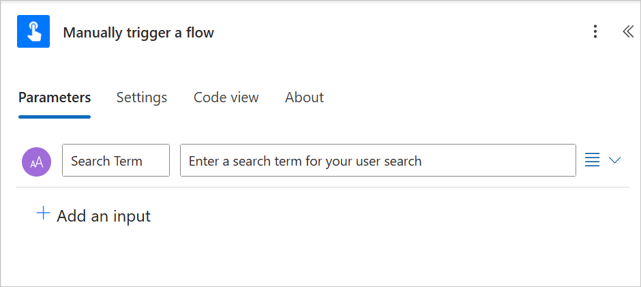
Task: Click the divider line under Search Term row
Action: [323, 187]
